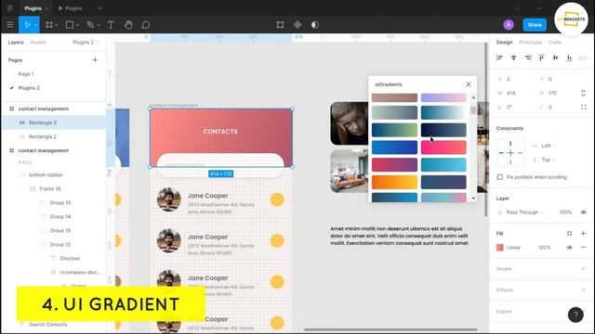Screen dimensions: 595x334
Task: Align right icon in Design panel
Action: [x=527, y=58]
